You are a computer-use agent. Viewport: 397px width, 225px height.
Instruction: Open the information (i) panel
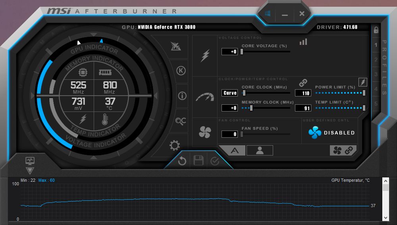point(182,96)
